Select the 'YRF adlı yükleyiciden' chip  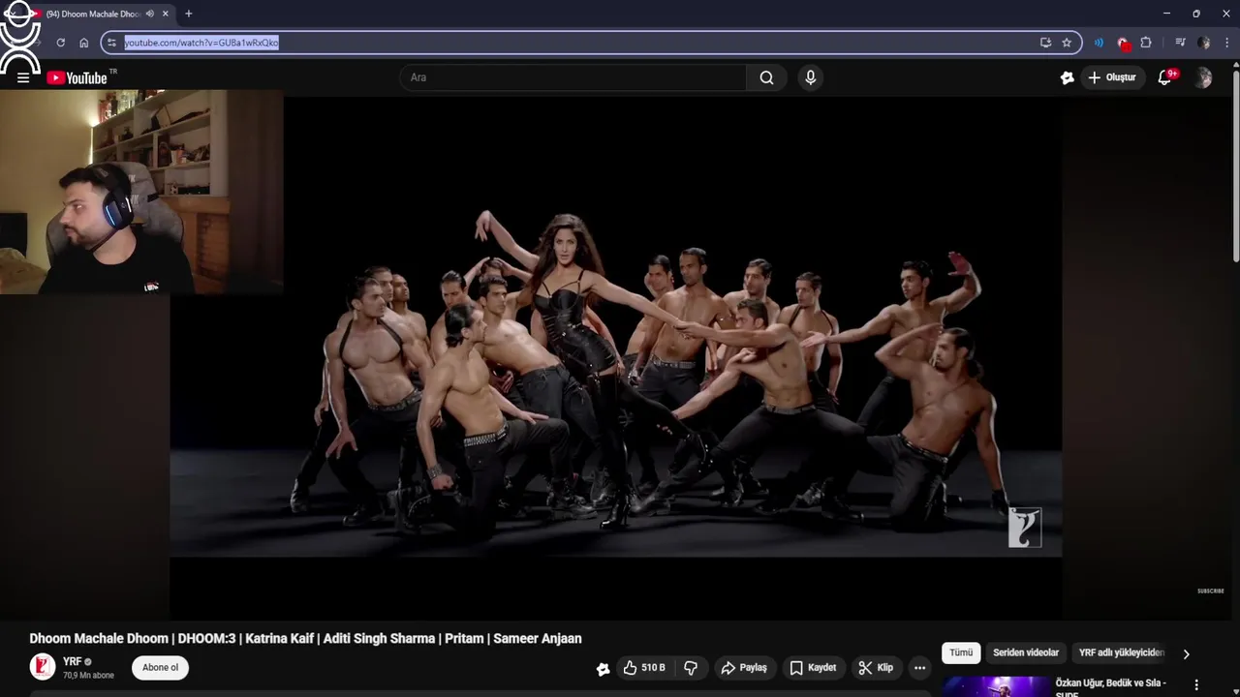point(1121,652)
